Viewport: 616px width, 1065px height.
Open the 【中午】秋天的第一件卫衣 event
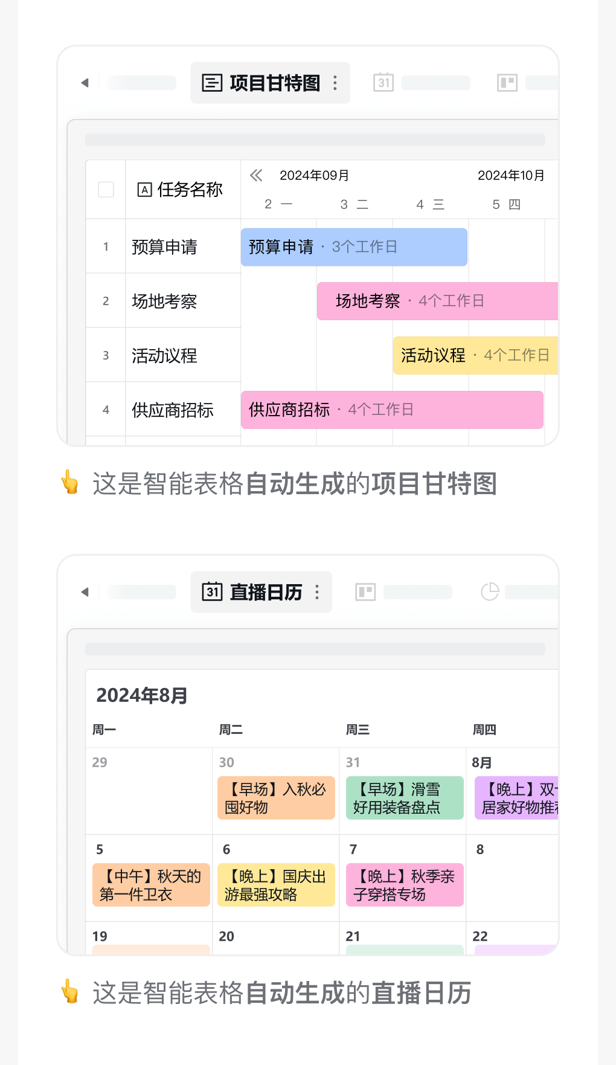(151, 885)
